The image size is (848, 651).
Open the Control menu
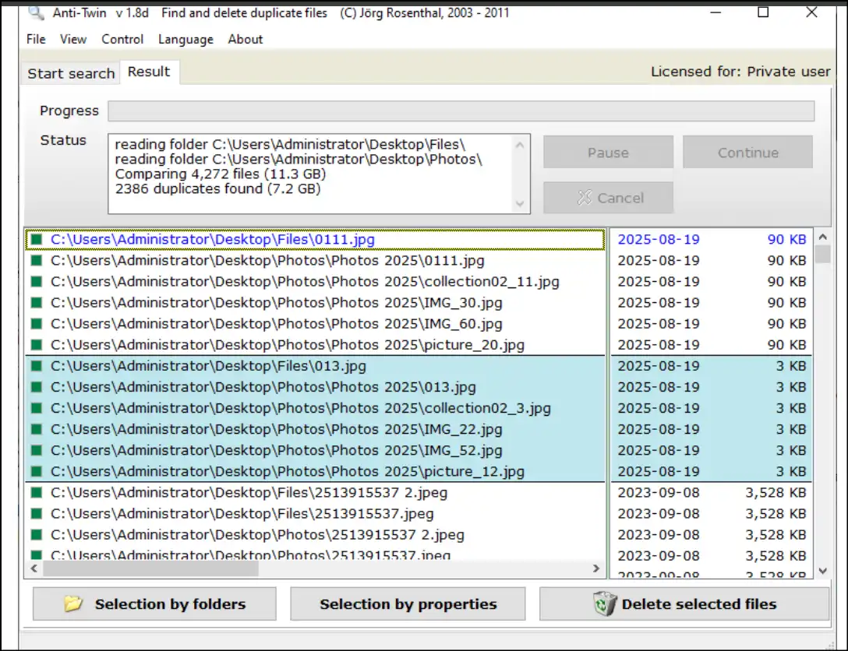pos(122,39)
